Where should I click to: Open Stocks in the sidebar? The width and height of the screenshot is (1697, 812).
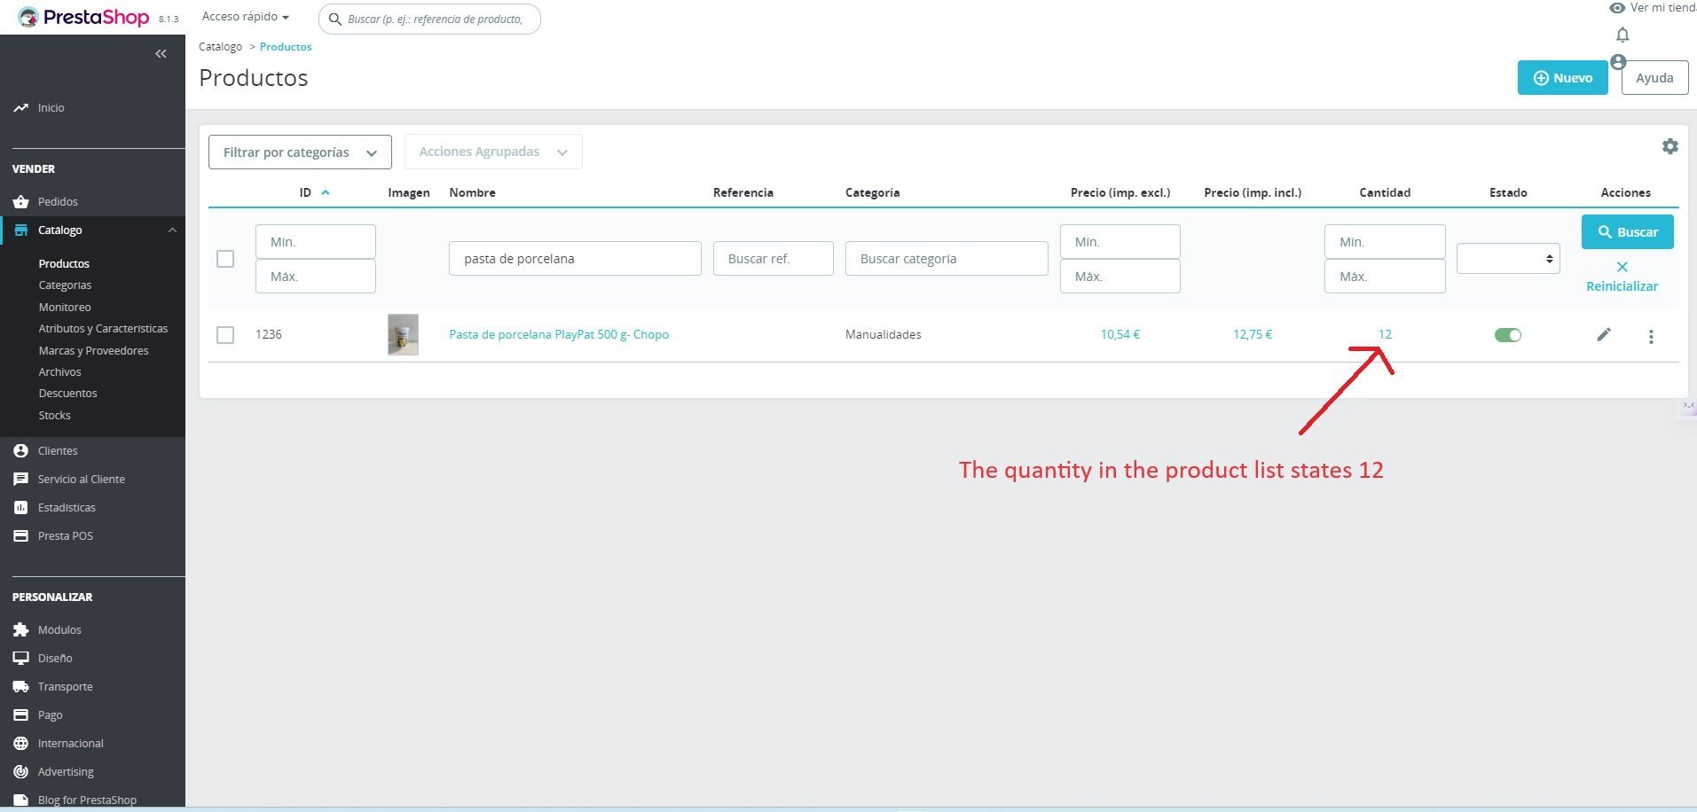tap(54, 415)
